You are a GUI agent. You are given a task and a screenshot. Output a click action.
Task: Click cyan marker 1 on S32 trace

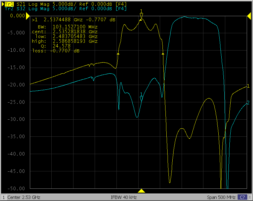pos(141,98)
